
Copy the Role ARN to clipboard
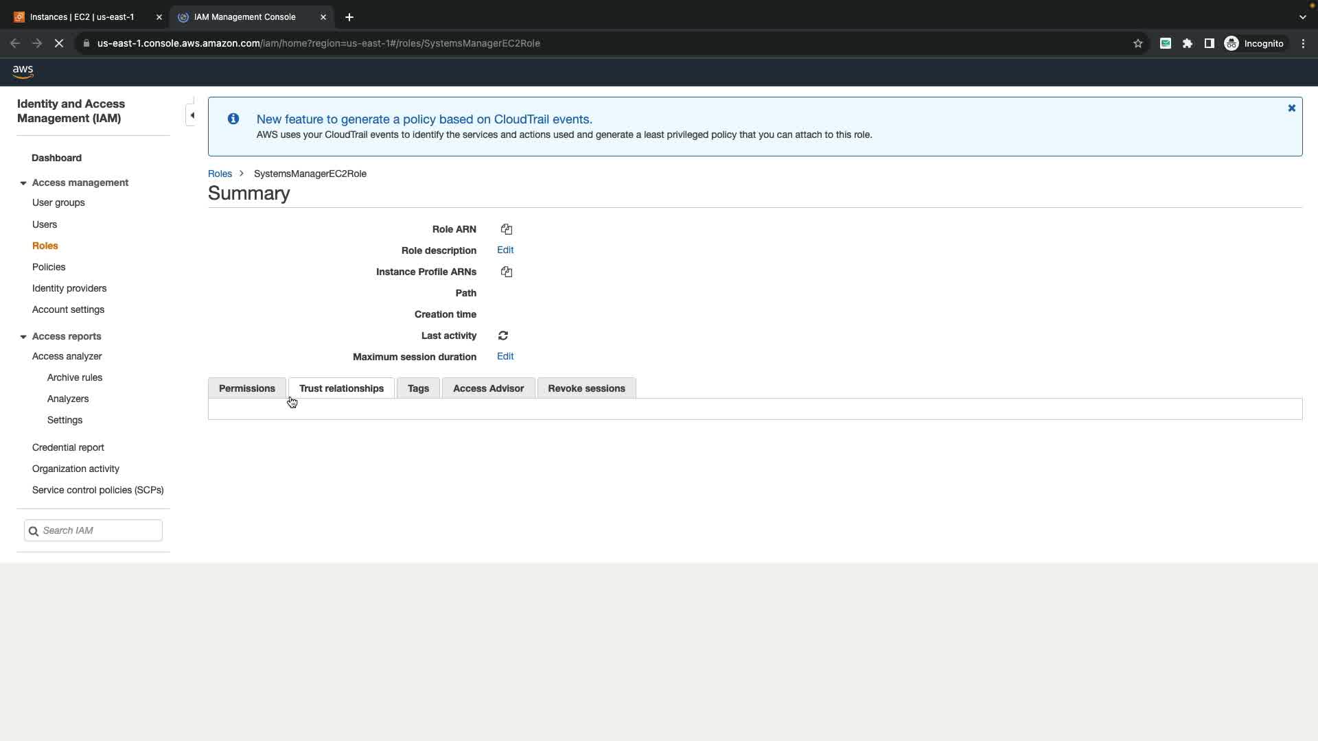507,229
